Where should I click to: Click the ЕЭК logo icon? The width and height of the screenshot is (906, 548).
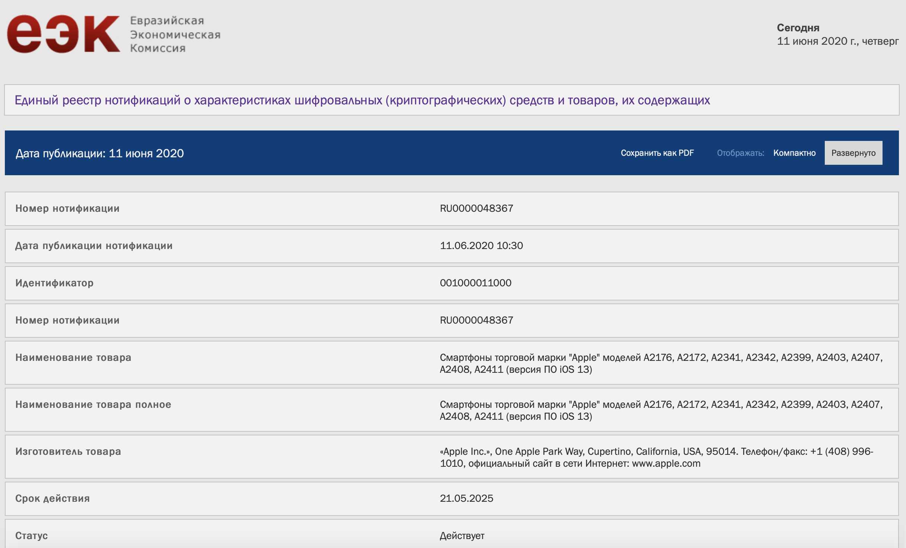click(63, 34)
